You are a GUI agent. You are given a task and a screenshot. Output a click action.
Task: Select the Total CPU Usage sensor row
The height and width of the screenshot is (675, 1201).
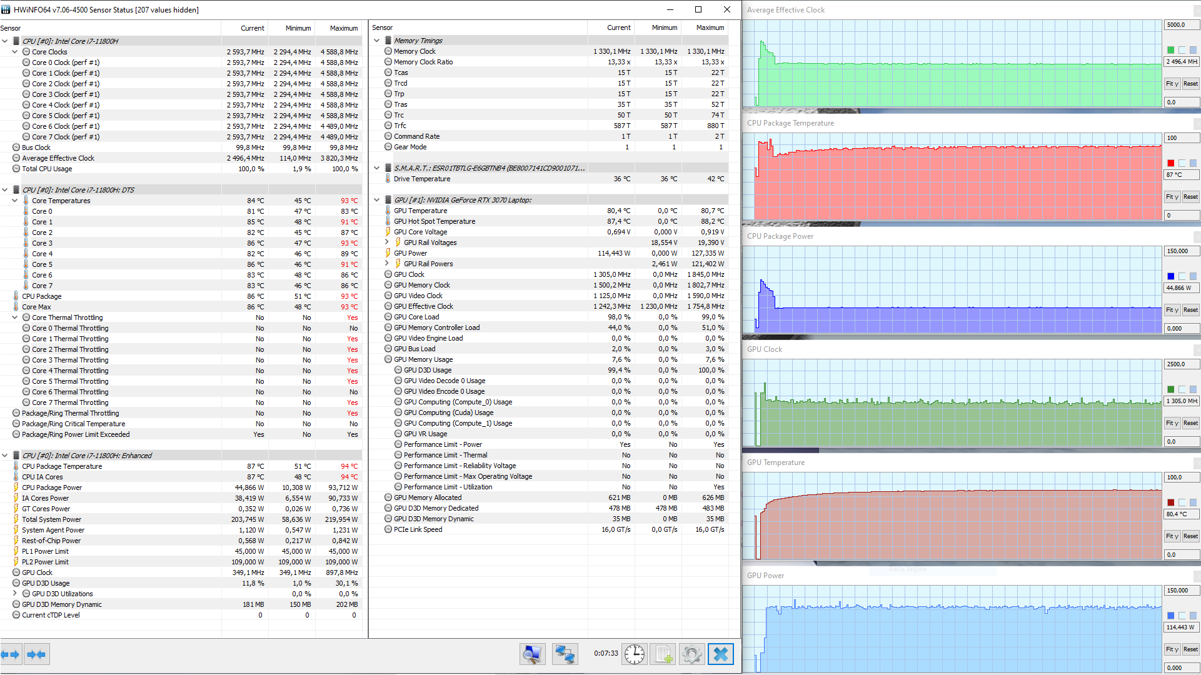pyautogui.click(x=47, y=169)
